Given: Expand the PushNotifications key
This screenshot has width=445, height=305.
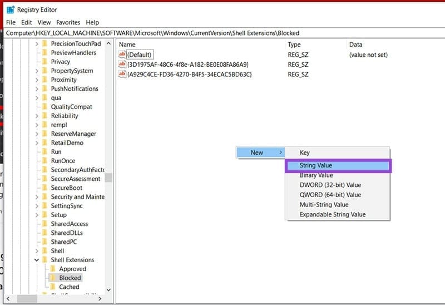Looking at the screenshot, I should click(37, 89).
